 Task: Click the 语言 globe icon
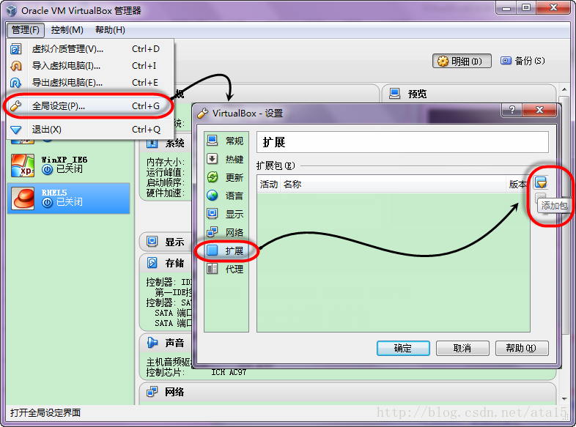213,196
